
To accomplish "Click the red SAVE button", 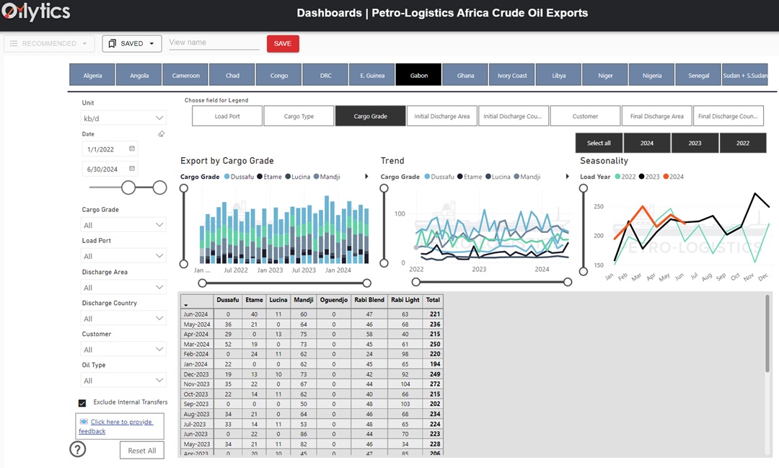I will coord(283,43).
